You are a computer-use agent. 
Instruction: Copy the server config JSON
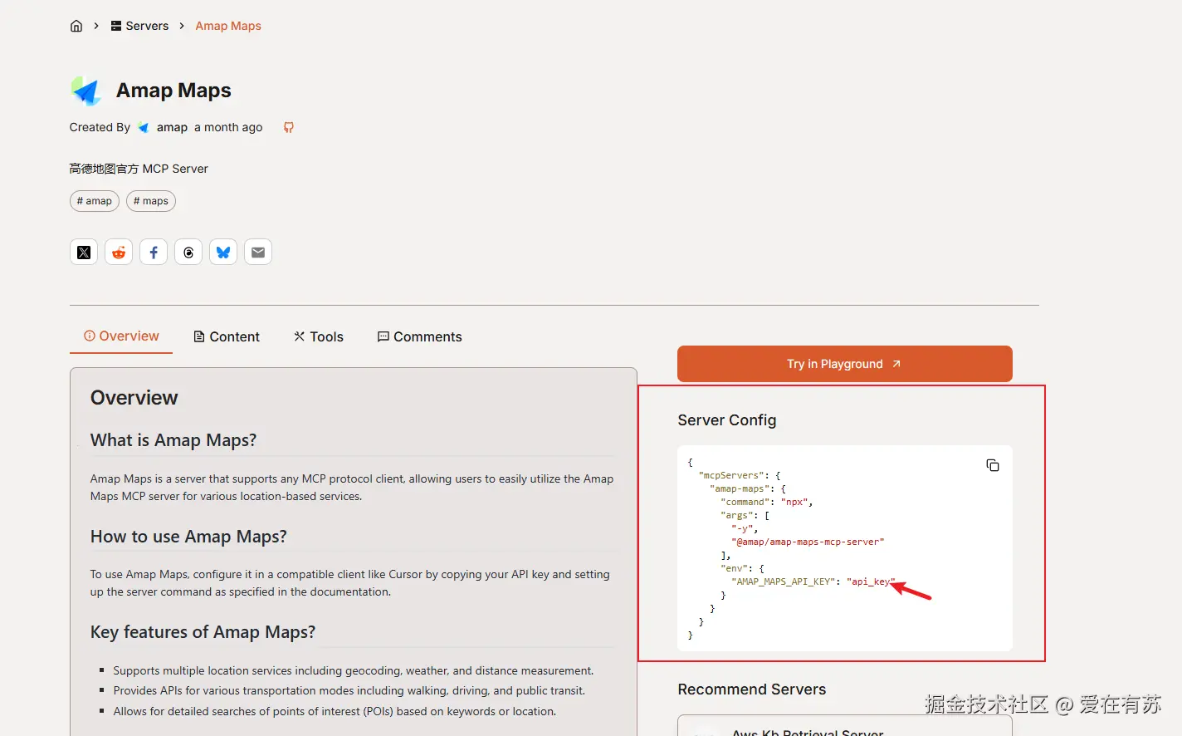[993, 465]
